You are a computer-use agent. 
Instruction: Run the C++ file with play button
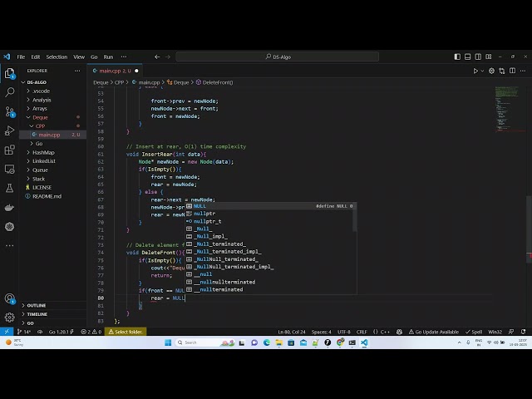pos(475,71)
